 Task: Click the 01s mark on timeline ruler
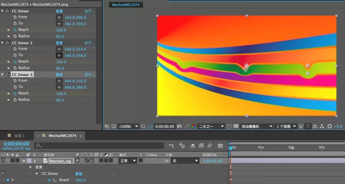pos(261,148)
